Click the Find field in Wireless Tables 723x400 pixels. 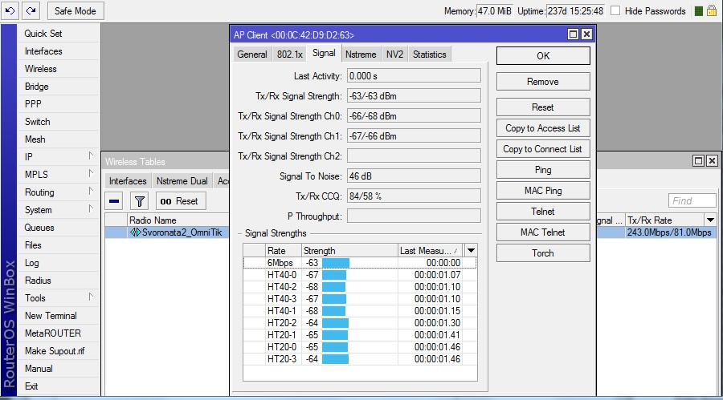692,200
